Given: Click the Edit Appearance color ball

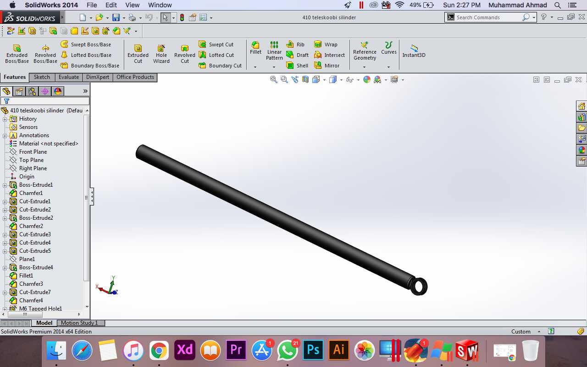Looking at the screenshot, I should [366, 79].
